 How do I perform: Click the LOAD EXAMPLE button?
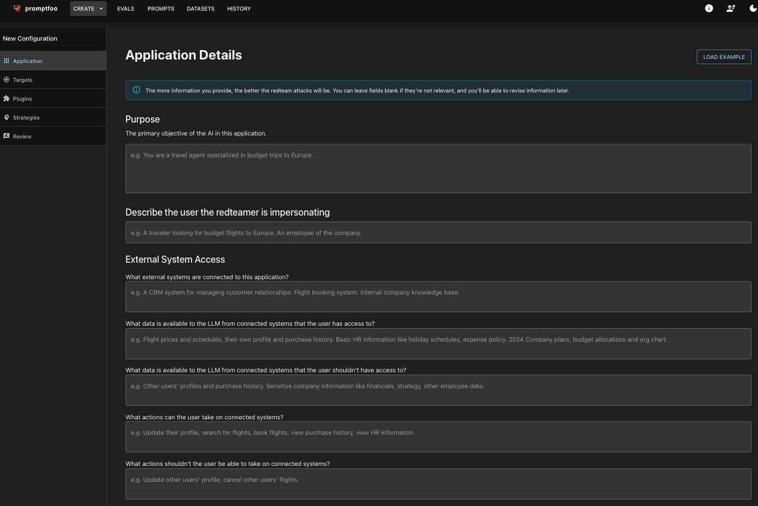point(724,57)
